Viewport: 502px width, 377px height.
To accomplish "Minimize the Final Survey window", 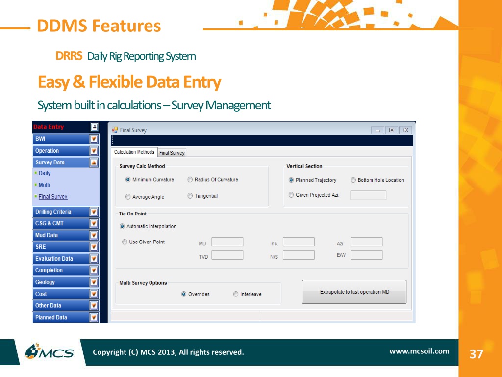I will [x=378, y=130].
